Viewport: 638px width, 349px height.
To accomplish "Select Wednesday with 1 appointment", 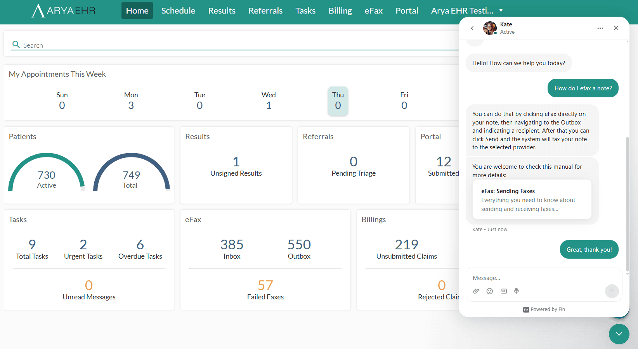I will pos(269,101).
